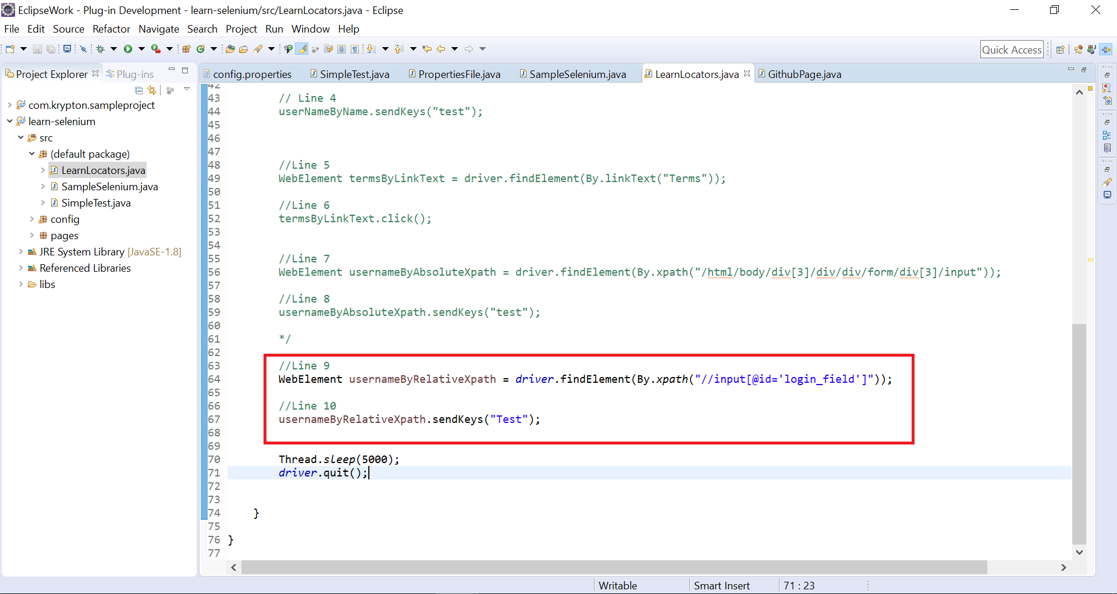
Task: Expand the config package
Action: coord(31,219)
